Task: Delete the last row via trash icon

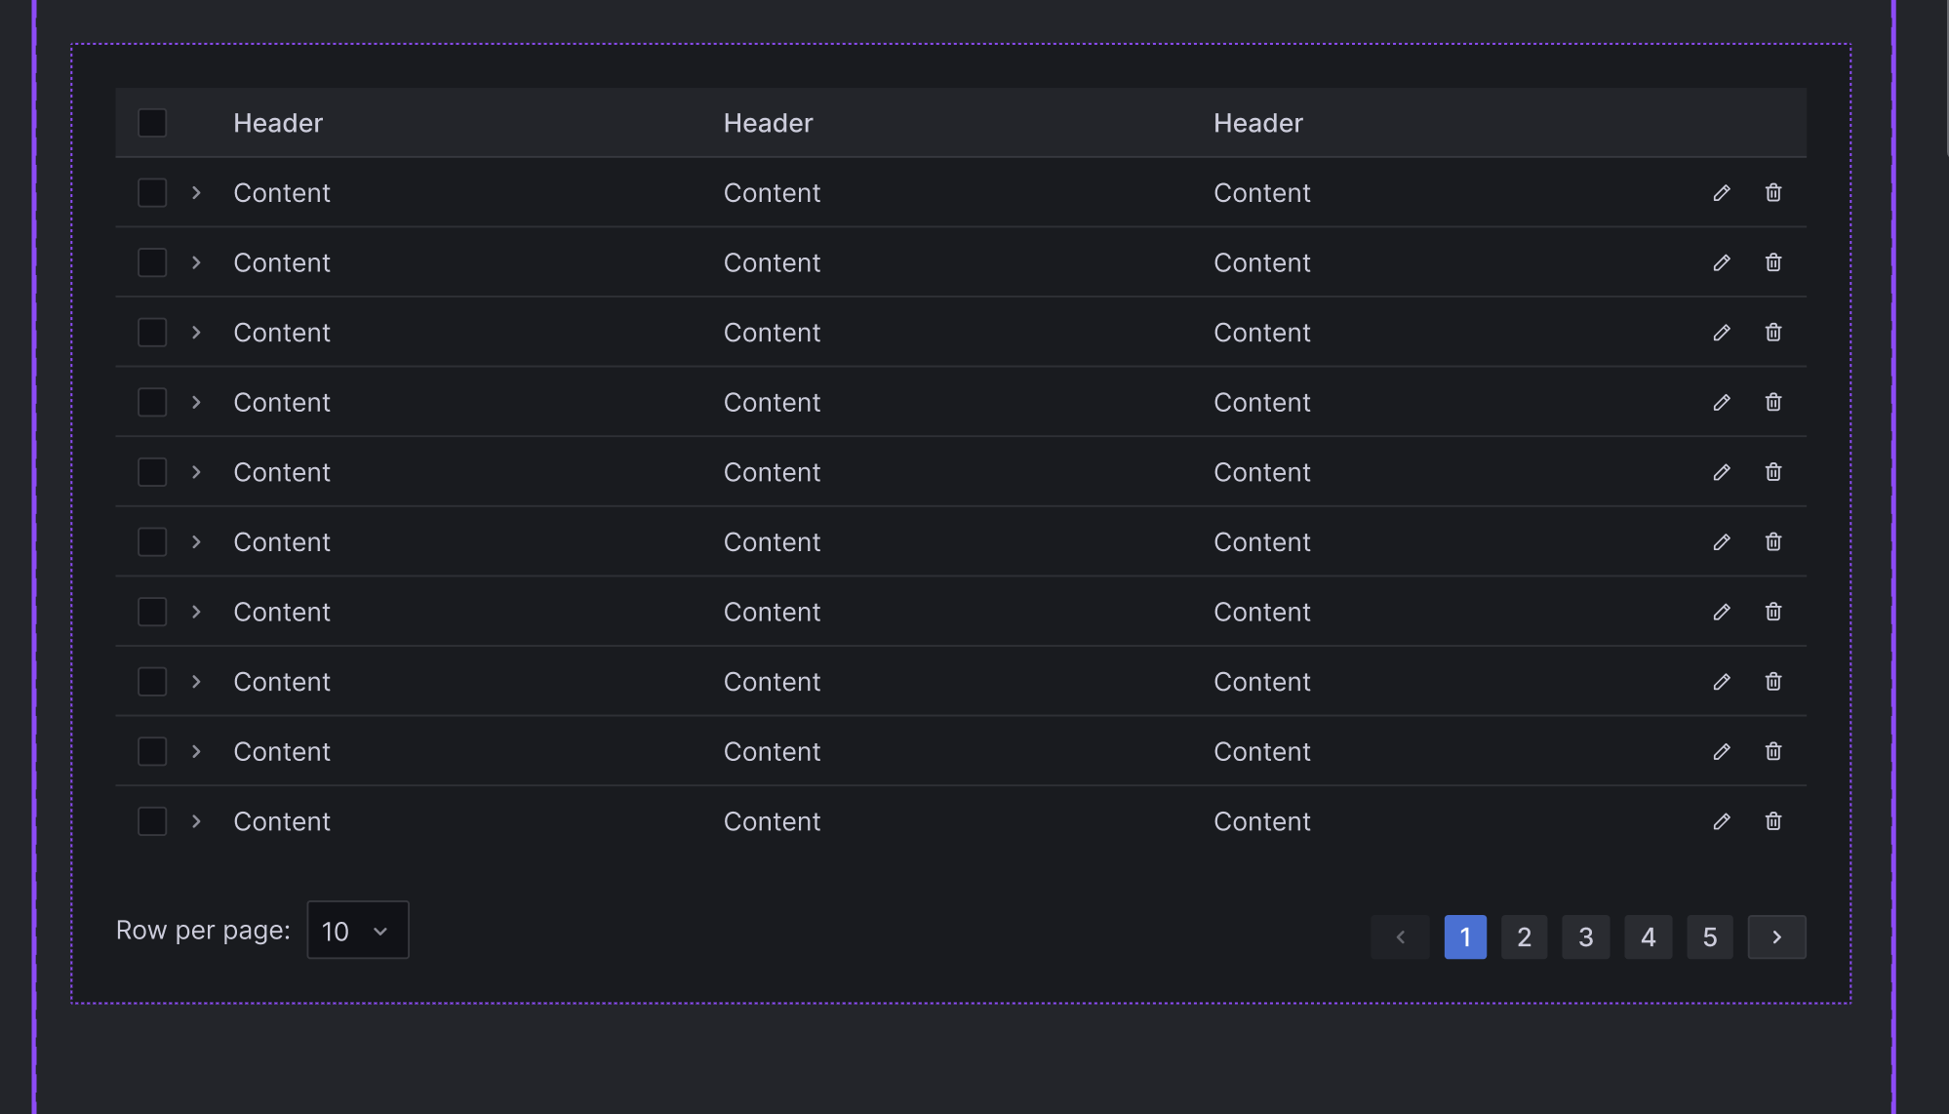Action: click(x=1773, y=821)
